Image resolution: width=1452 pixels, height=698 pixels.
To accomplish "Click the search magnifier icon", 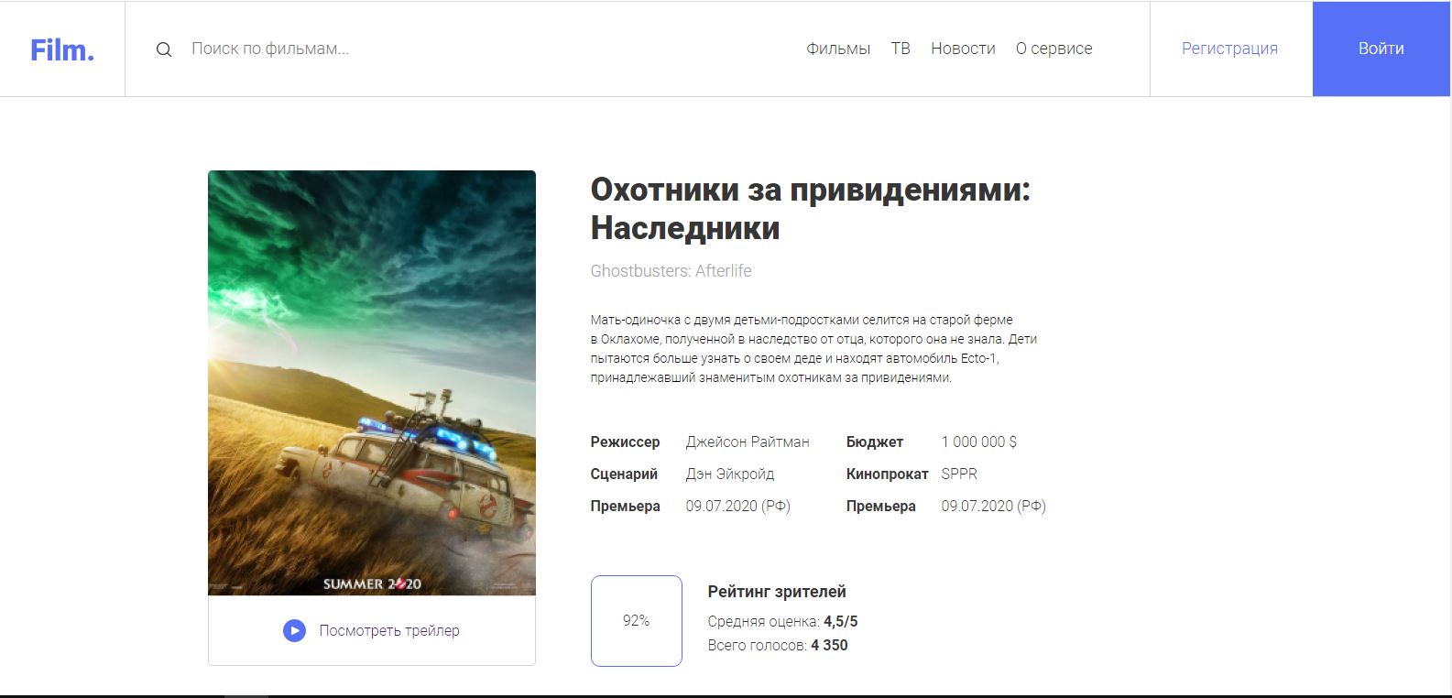I will tap(164, 49).
